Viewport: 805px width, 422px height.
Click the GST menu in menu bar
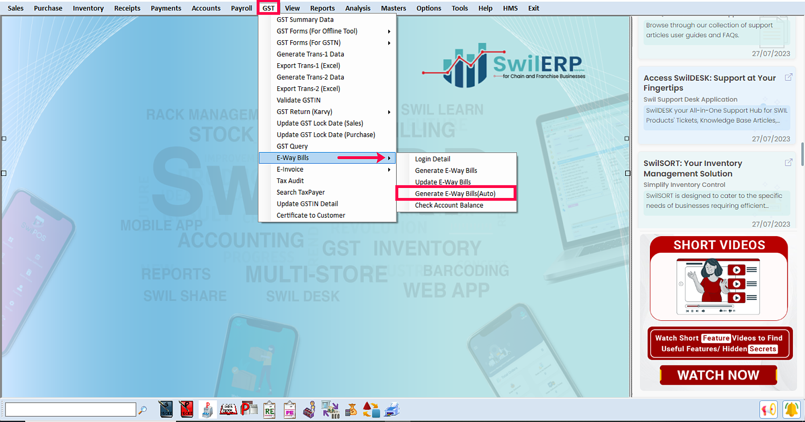point(268,8)
